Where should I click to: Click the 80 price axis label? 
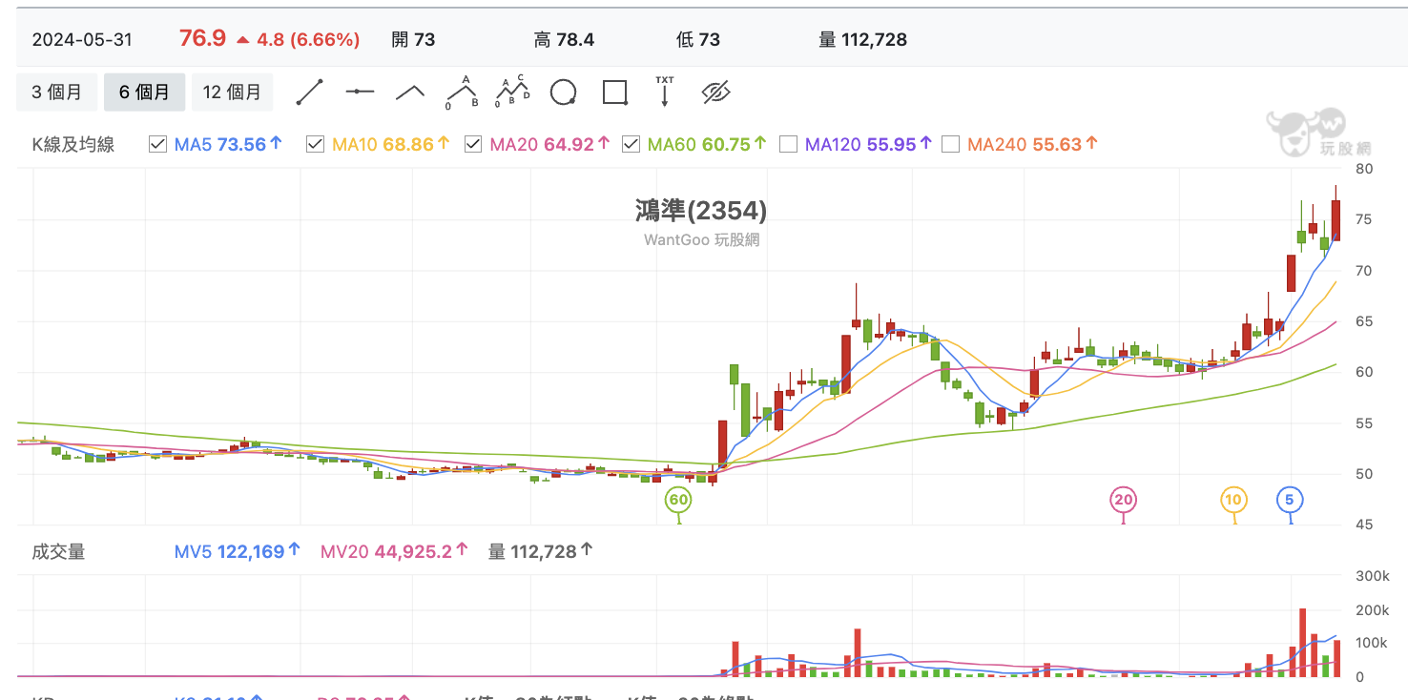coord(1363,169)
